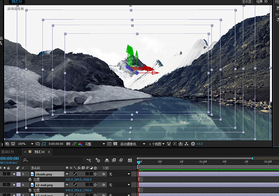The height and width of the screenshot is (196, 279).
Task: Click the +0.0 exposure value
Action: pyautogui.click(x=200, y=144)
